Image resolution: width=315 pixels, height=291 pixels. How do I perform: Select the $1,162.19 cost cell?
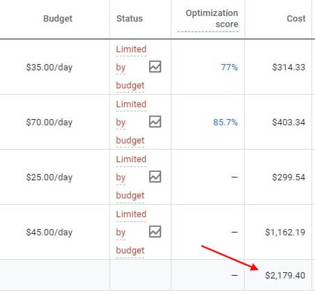tap(285, 233)
